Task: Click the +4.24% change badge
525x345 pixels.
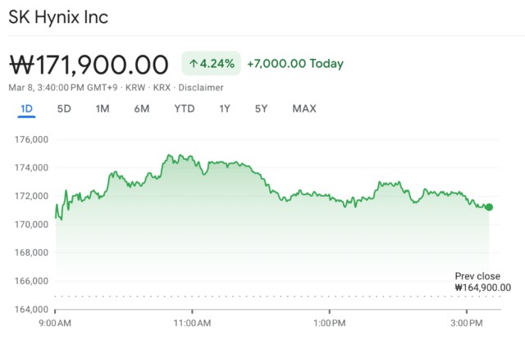Action: click(212, 63)
